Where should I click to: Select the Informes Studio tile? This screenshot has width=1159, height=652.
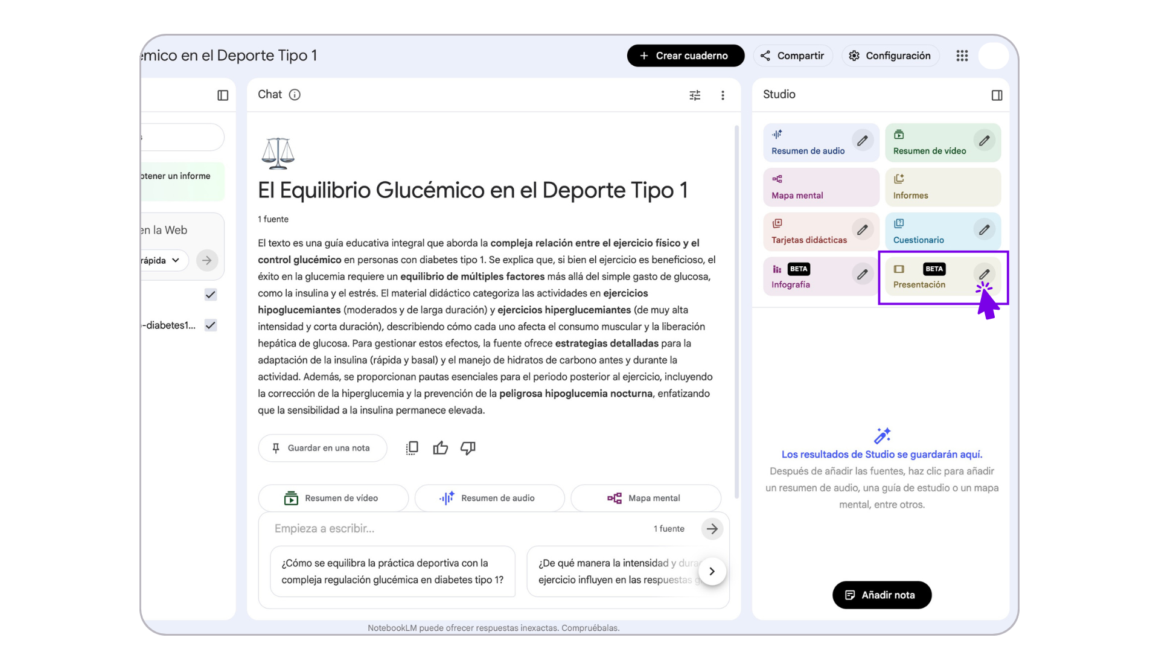(x=942, y=187)
